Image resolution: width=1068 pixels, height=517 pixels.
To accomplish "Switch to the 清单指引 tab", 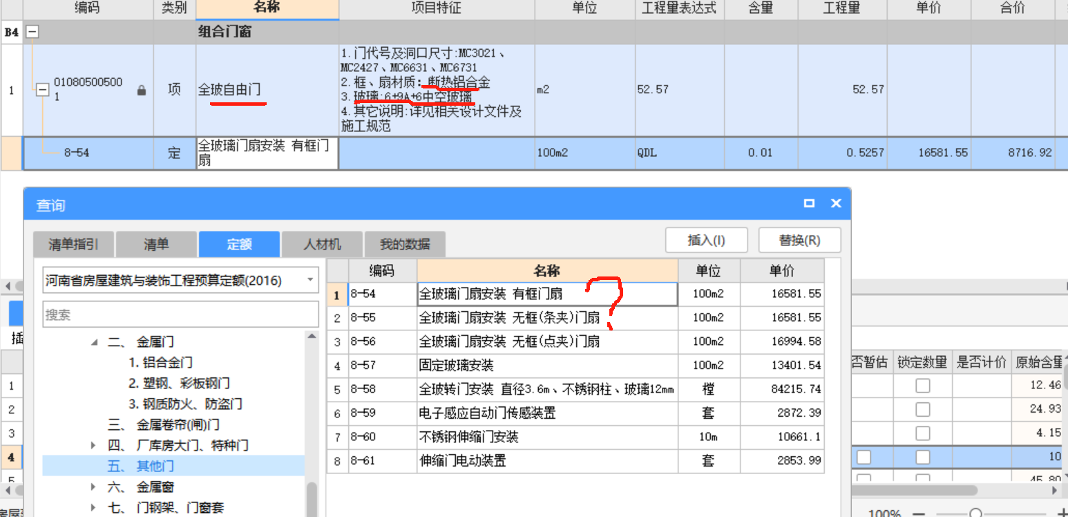I will tap(73, 244).
